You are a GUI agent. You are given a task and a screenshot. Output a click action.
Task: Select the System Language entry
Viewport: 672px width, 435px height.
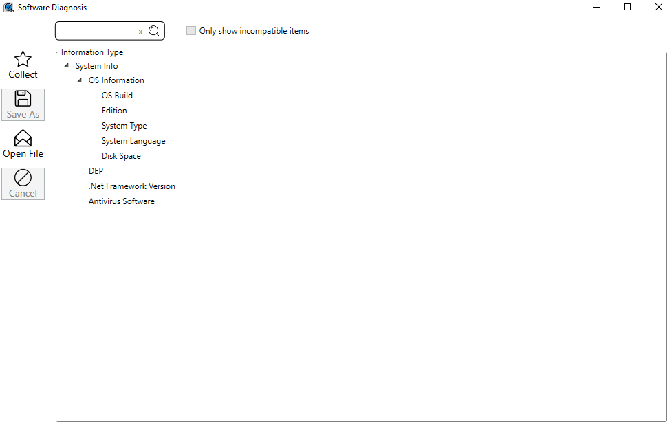[133, 141]
